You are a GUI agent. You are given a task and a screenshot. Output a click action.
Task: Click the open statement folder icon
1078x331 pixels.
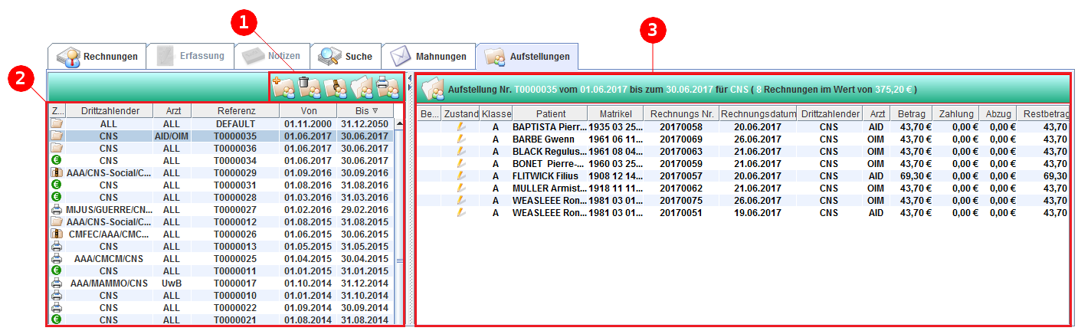tap(362, 87)
